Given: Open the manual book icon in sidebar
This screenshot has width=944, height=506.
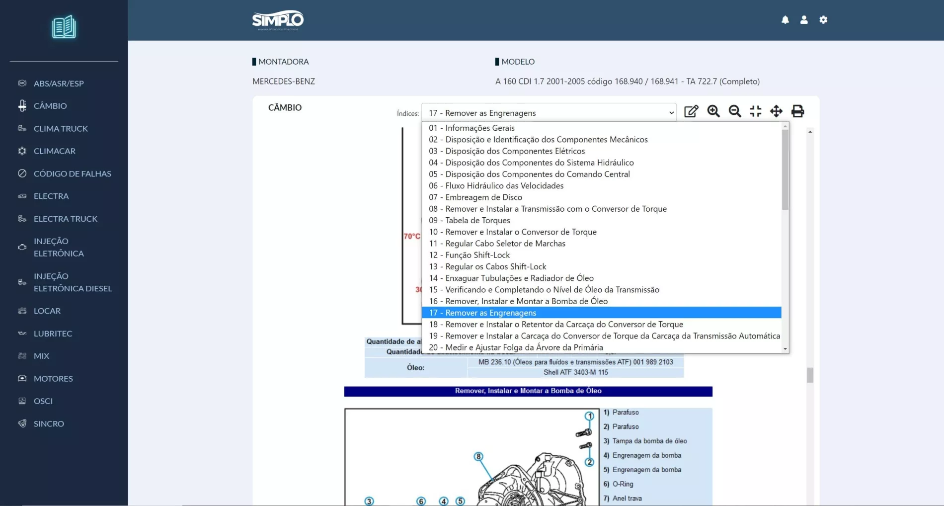Looking at the screenshot, I should point(64,27).
